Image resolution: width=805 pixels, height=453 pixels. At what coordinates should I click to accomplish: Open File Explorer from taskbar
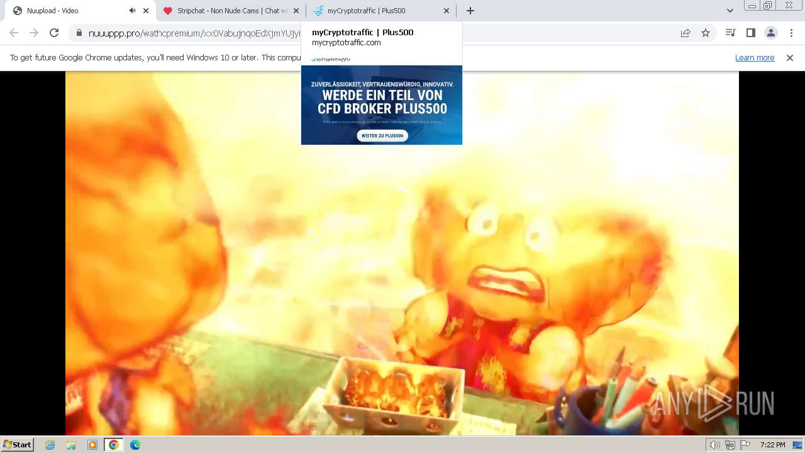click(x=71, y=445)
